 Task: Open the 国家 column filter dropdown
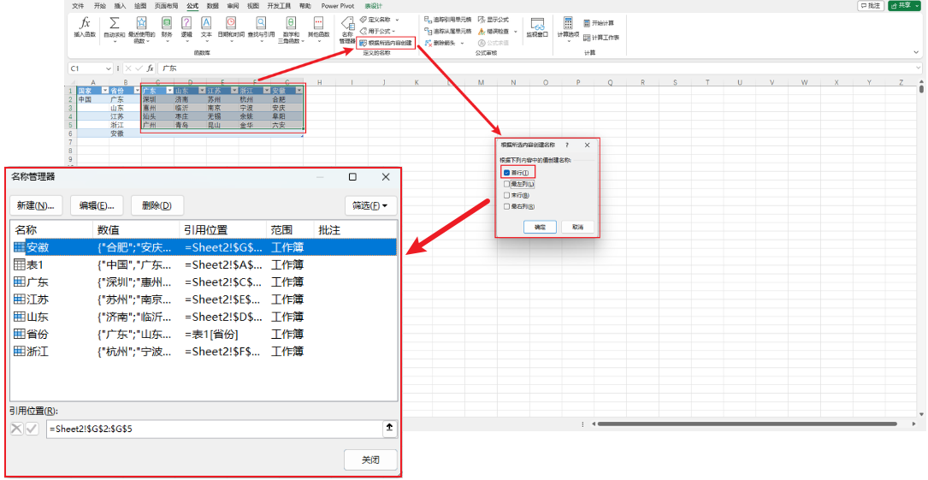[x=105, y=92]
